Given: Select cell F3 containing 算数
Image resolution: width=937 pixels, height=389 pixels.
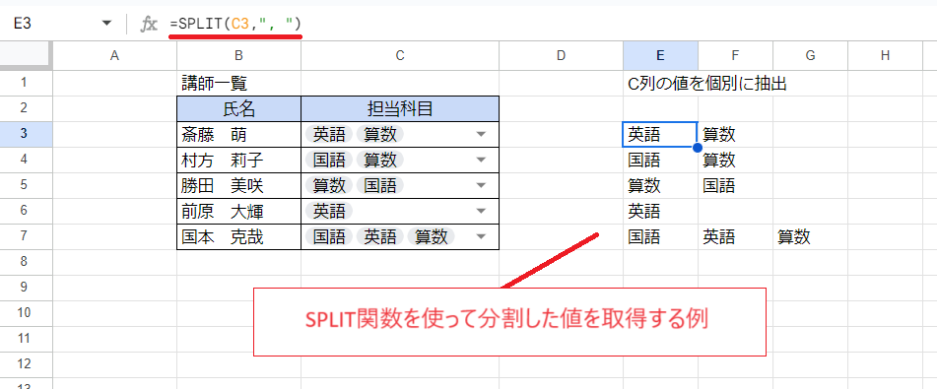Looking at the screenshot, I should pyautogui.click(x=735, y=135).
